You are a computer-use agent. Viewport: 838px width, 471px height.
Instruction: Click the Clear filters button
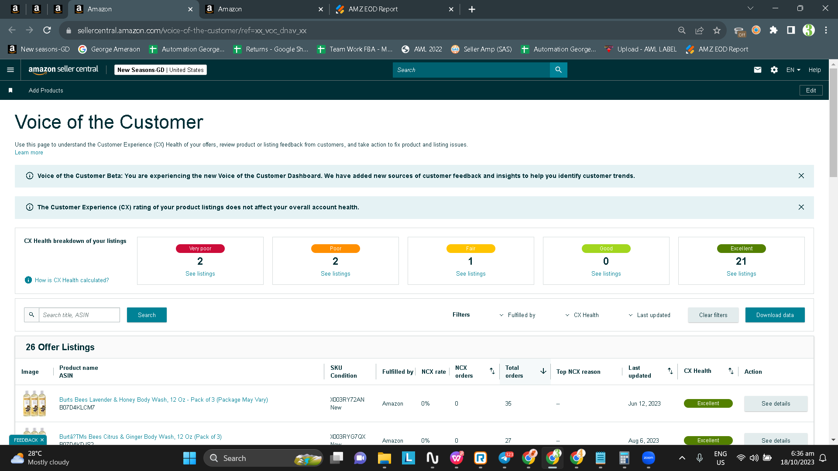tap(713, 315)
